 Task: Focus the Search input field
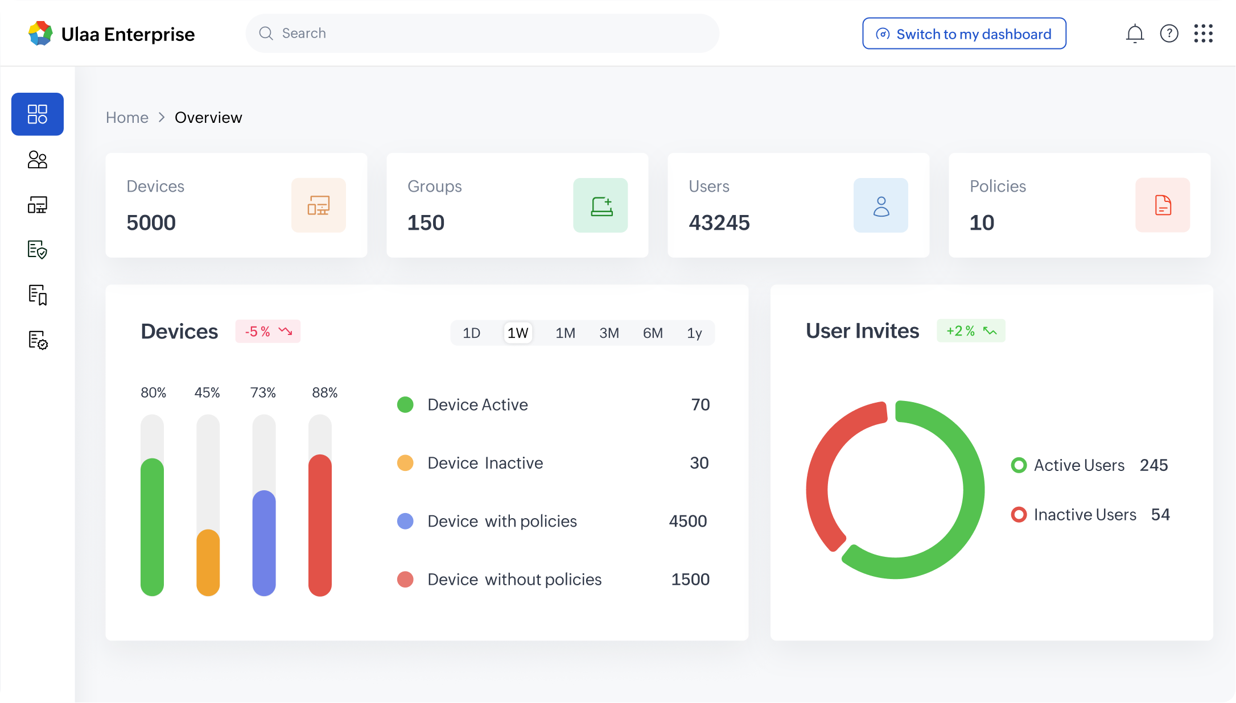pyautogui.click(x=482, y=34)
